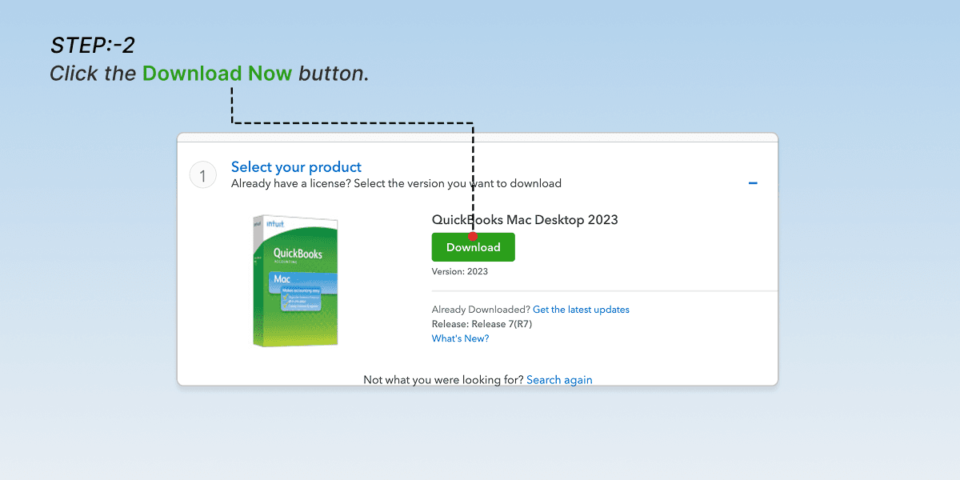
Task: Click the STEP:-2 heading text
Action: point(92,46)
